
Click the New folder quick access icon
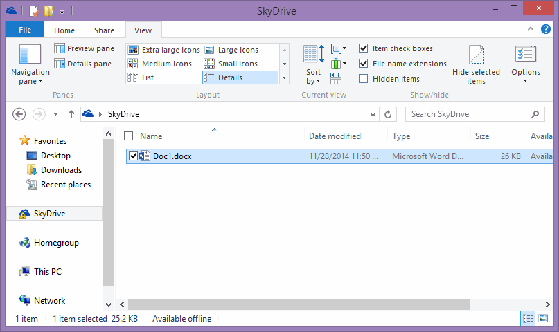coord(48,11)
